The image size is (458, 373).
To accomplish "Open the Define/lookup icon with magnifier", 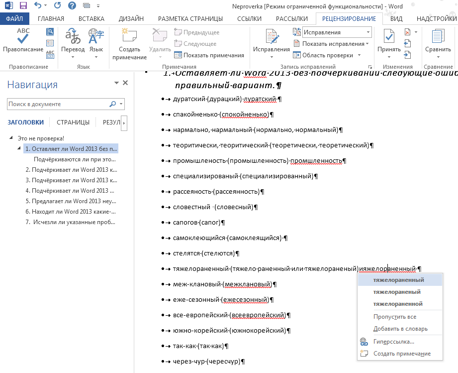I will click(50, 31).
